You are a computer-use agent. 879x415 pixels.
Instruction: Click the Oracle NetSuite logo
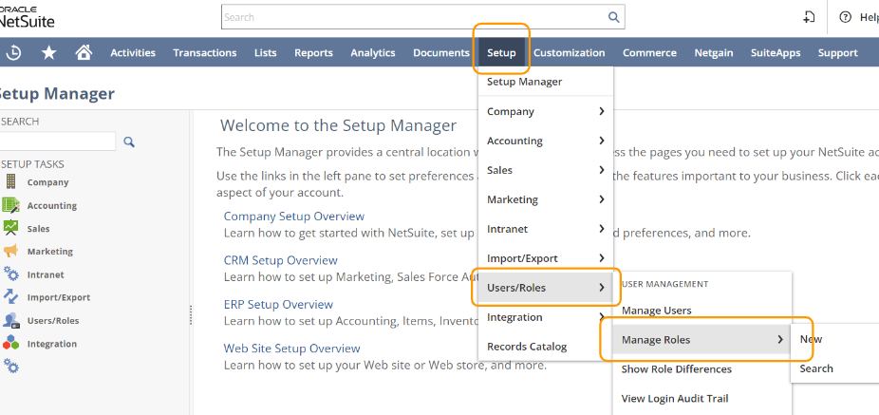[27, 17]
